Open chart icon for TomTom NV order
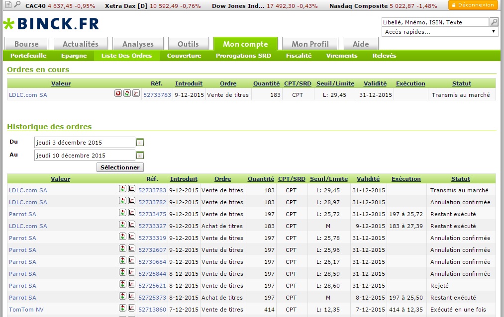504x317 pixels. point(131,309)
